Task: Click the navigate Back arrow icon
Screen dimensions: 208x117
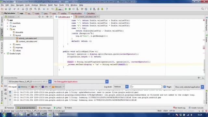Action: click(44, 9)
